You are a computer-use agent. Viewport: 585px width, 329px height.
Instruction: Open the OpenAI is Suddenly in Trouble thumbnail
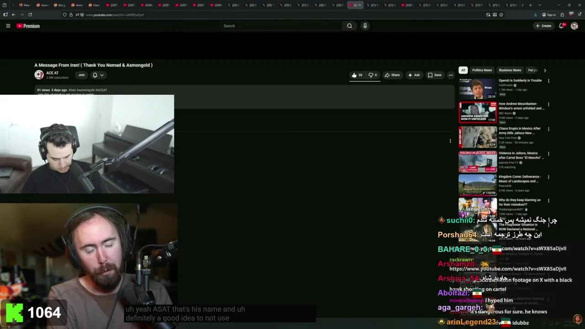point(478,89)
